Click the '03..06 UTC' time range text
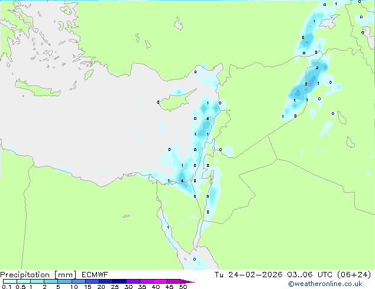 pyautogui.click(x=310, y=275)
